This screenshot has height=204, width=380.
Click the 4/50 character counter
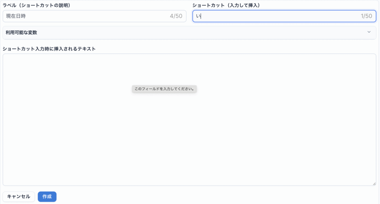176,16
